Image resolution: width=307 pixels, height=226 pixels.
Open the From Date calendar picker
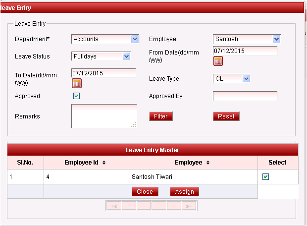218,61
